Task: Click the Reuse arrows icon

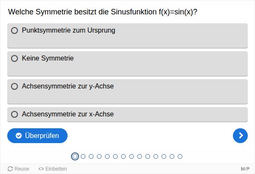Action: coord(10,168)
